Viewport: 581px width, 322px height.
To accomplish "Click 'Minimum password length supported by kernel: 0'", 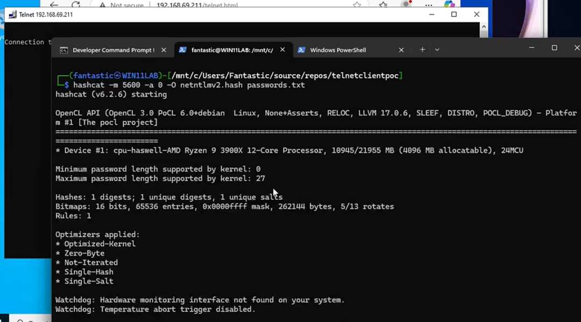I will pyautogui.click(x=158, y=169).
